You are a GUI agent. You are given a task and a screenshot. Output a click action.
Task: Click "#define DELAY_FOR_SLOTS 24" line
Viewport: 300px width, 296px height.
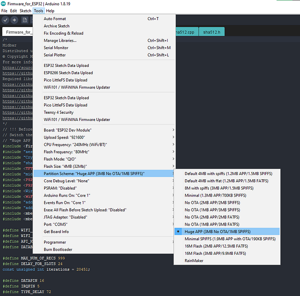tap(33, 264)
